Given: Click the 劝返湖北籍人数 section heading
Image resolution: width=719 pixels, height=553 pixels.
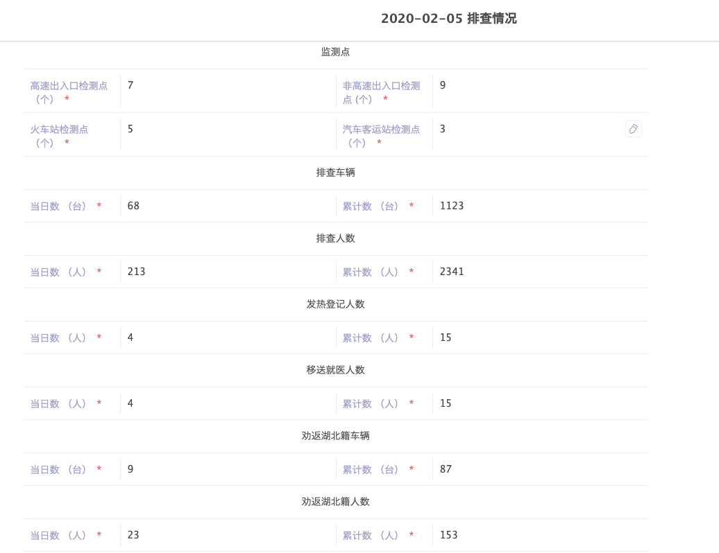Looking at the screenshot, I should coord(335,502).
